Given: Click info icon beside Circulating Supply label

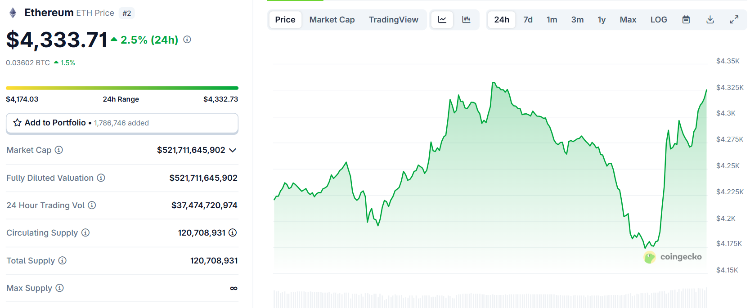Looking at the screenshot, I should click(85, 232).
